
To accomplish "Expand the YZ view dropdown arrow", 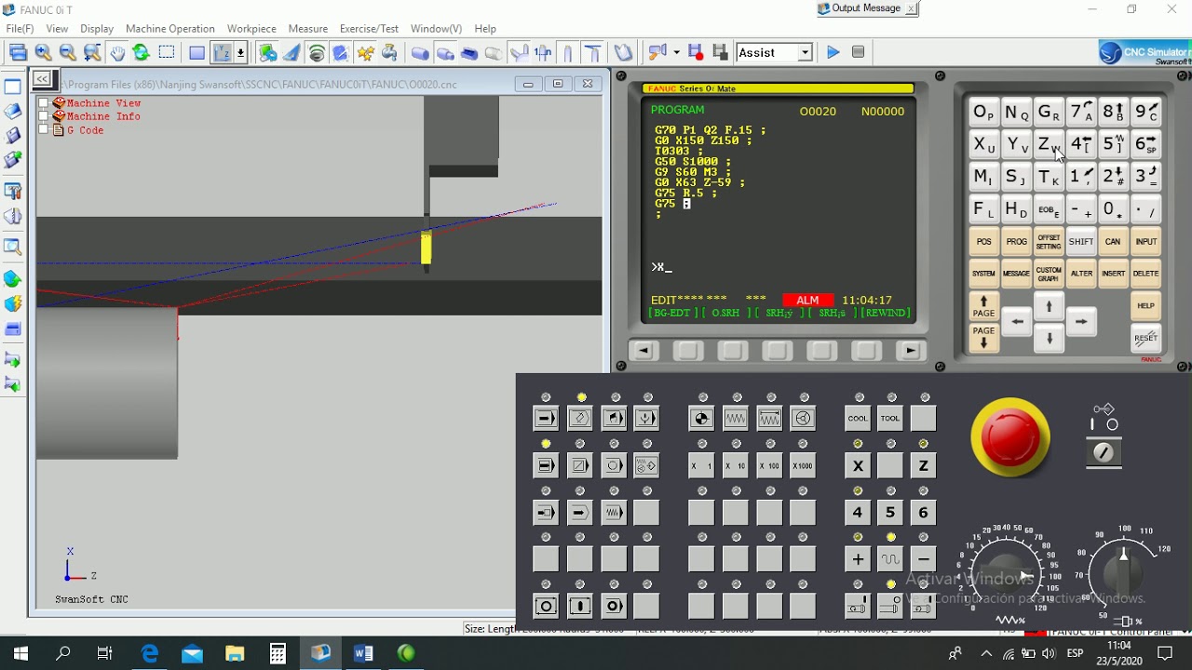I will 241,53.
